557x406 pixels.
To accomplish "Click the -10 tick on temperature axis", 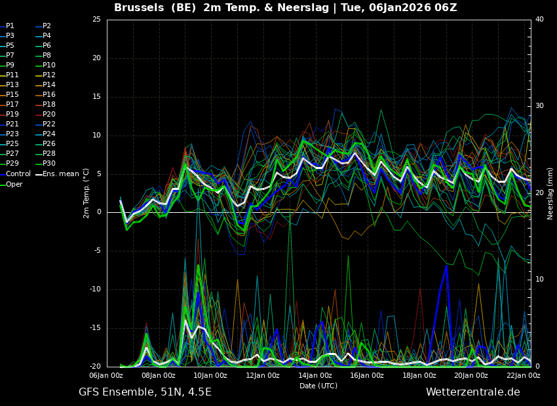I will coord(96,289).
